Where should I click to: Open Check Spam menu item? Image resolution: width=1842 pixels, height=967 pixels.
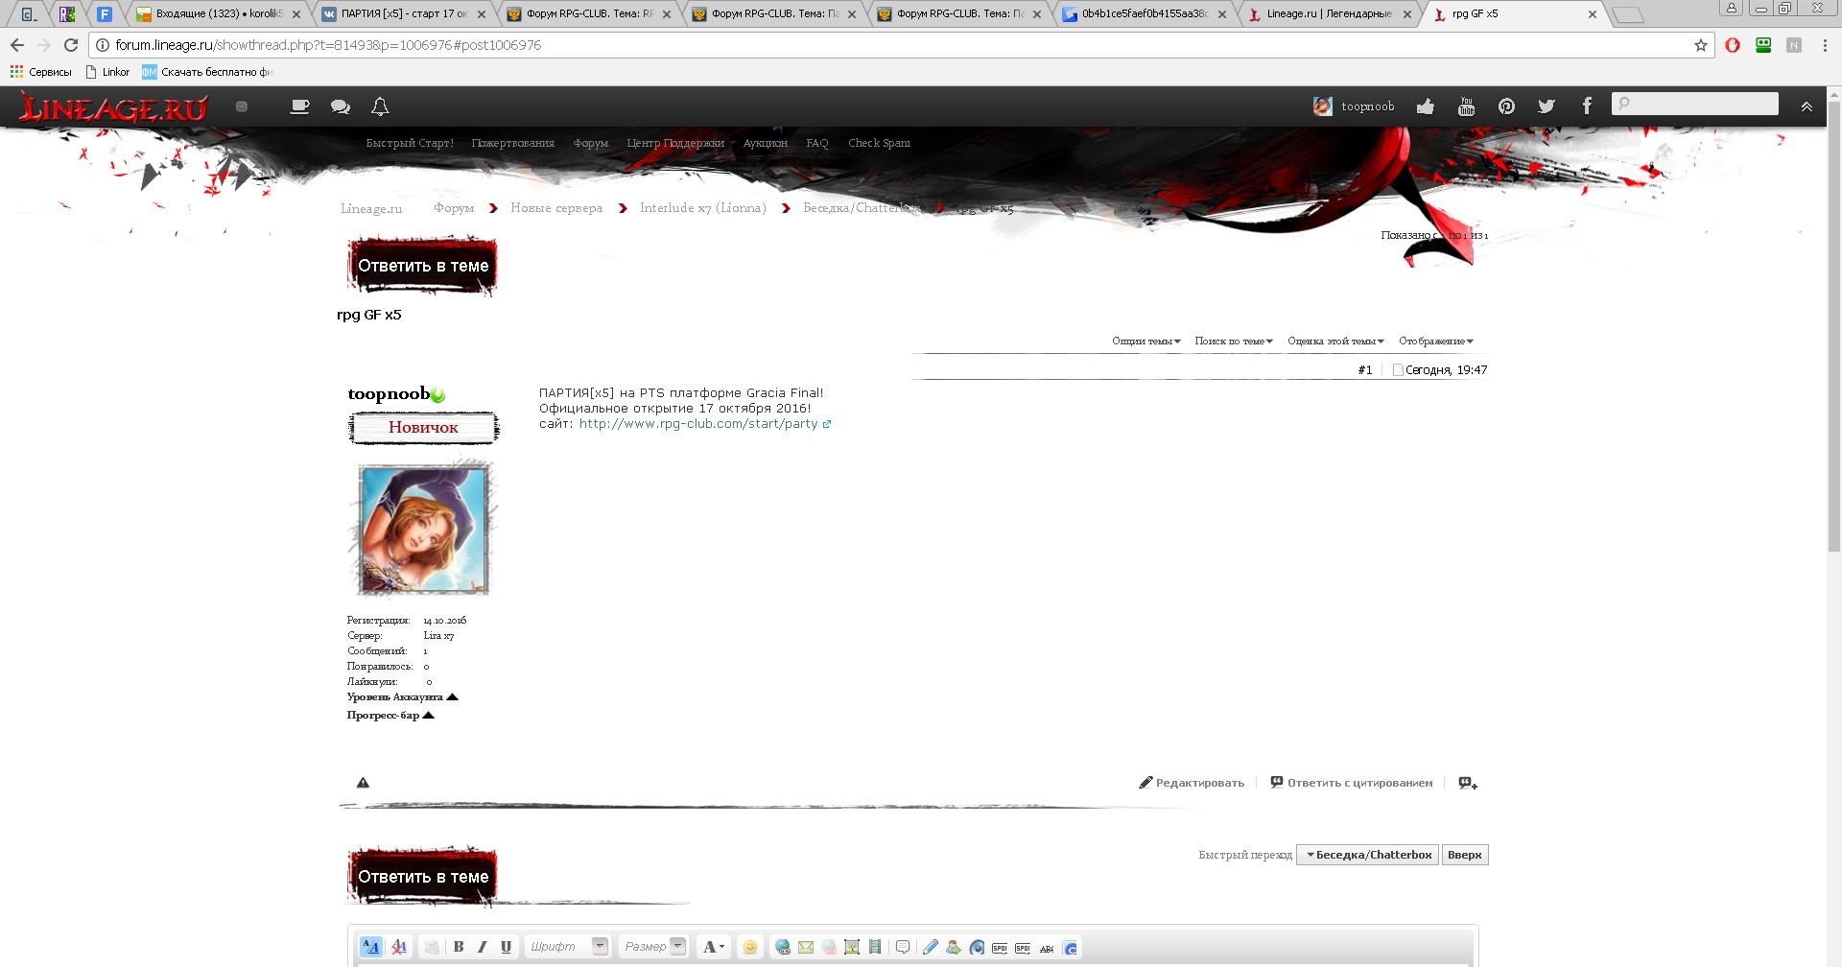[879, 143]
